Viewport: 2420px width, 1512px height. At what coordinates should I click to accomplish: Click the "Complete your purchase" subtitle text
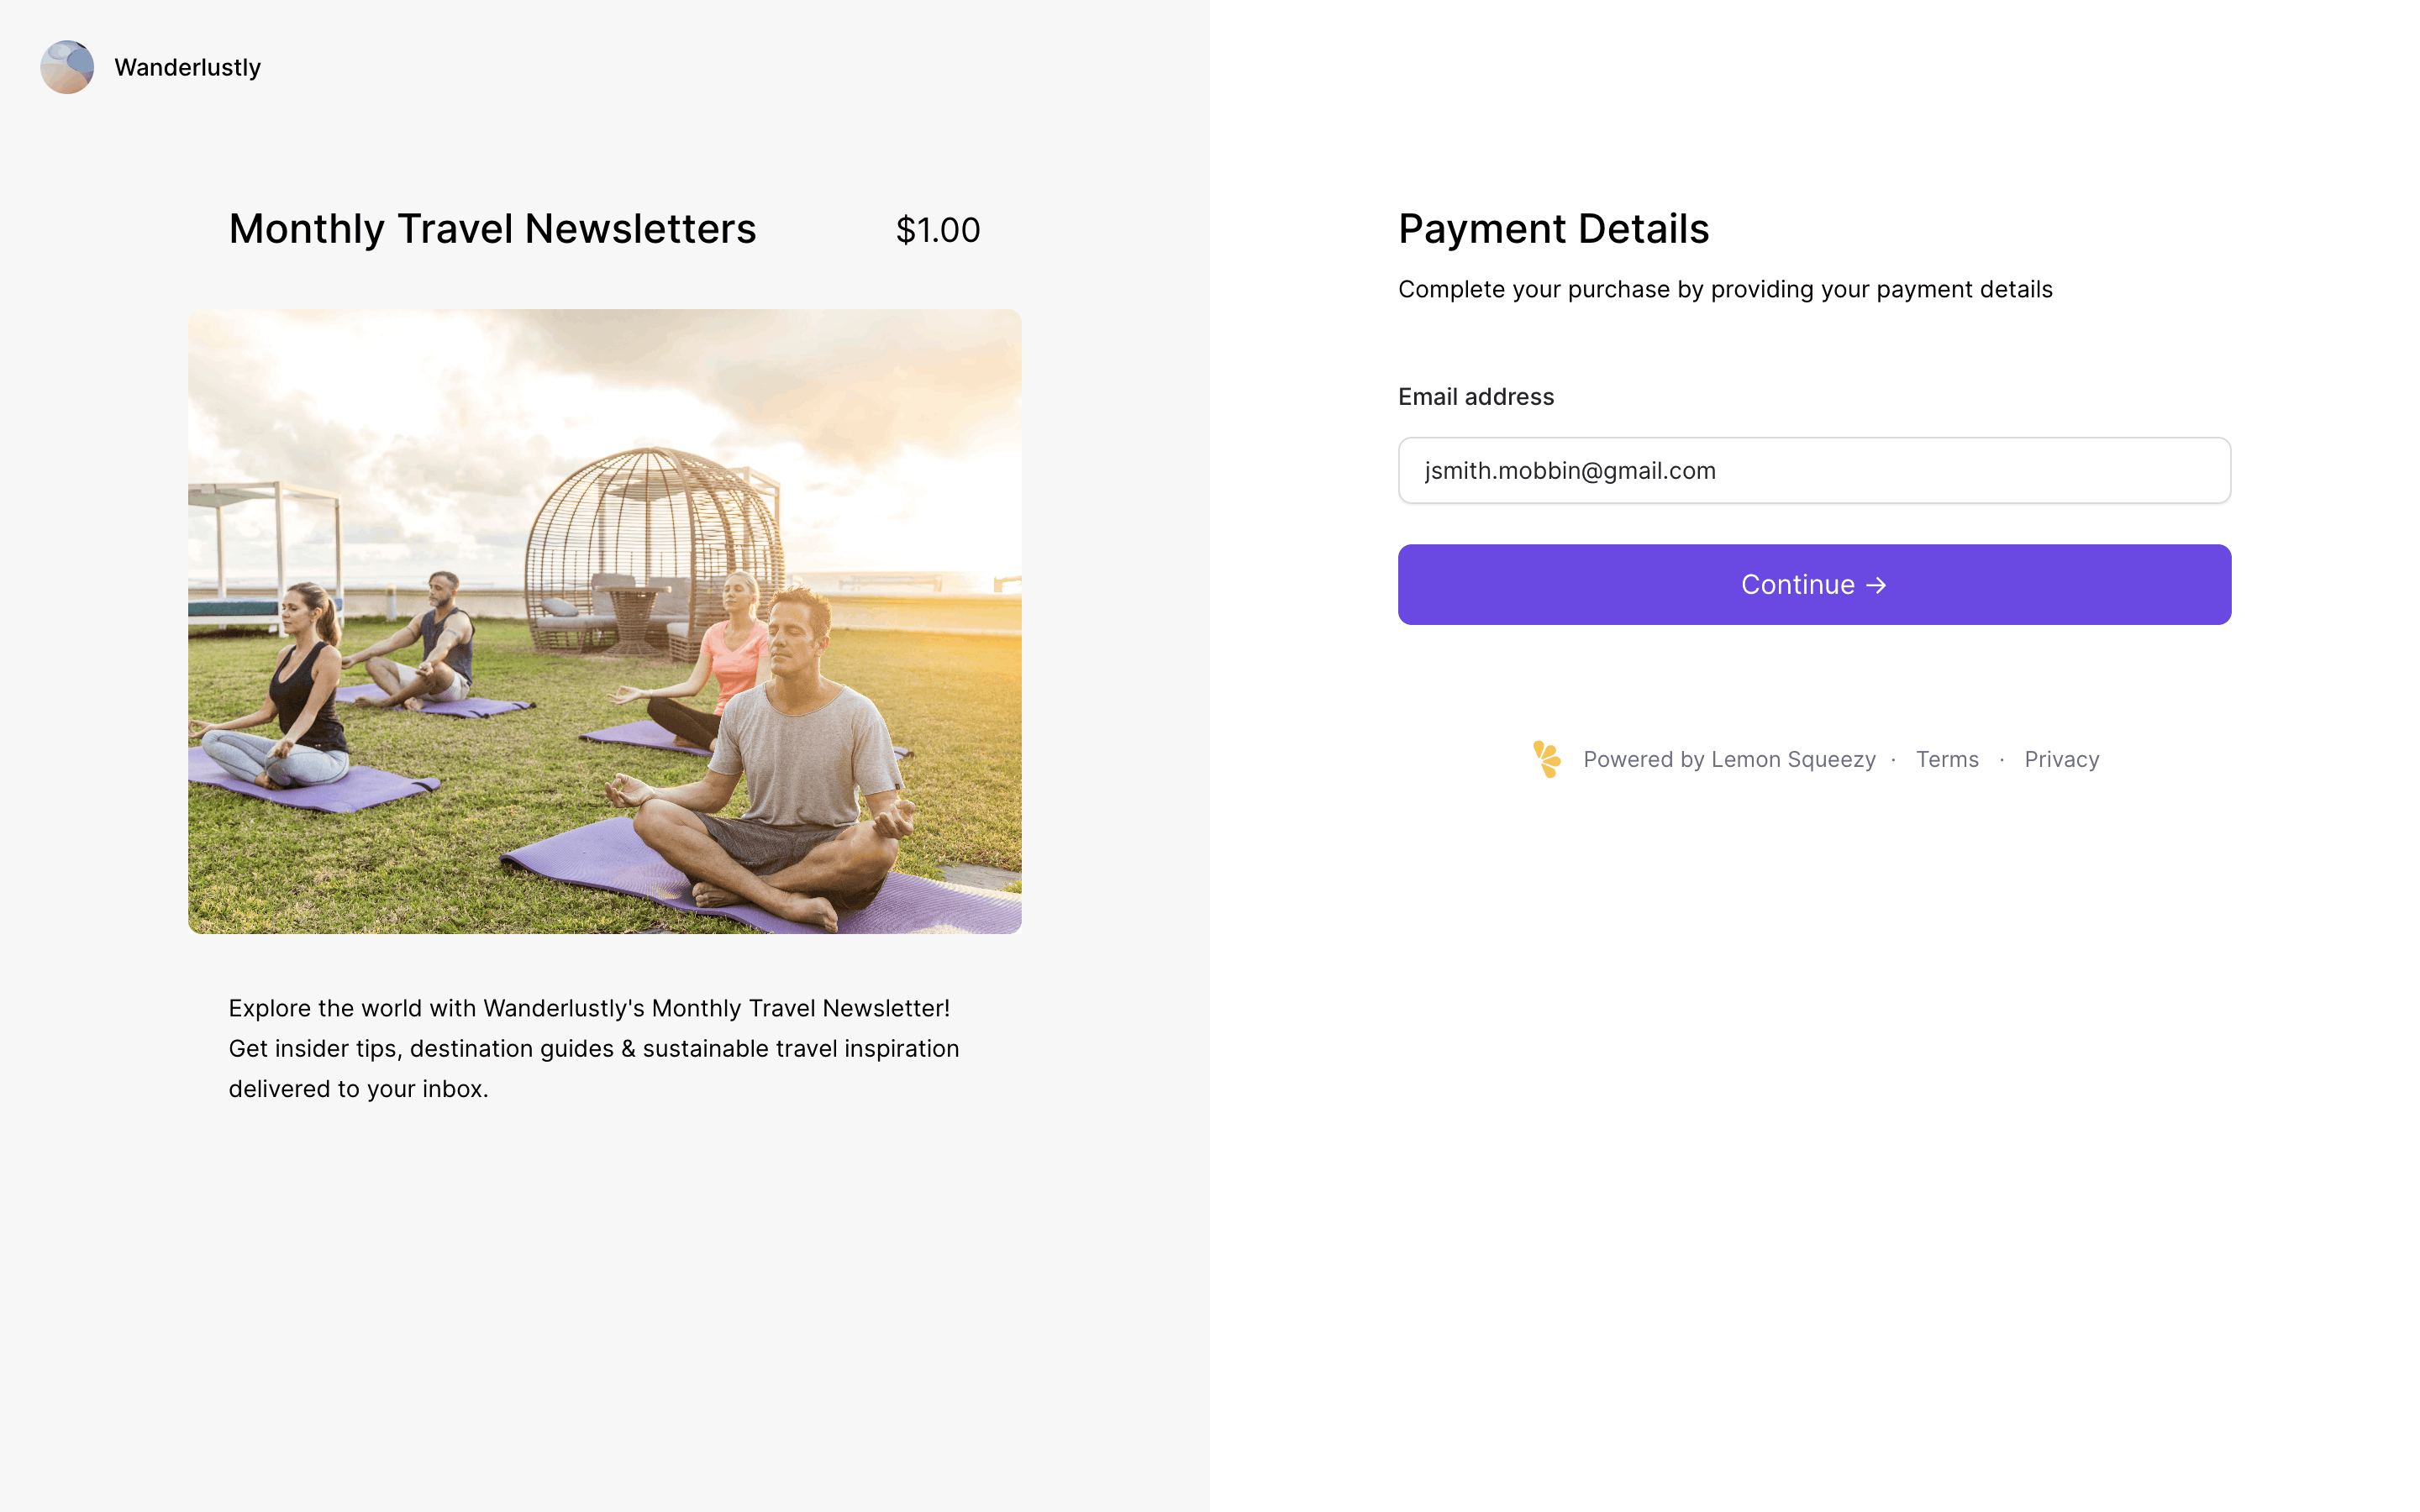click(1724, 290)
